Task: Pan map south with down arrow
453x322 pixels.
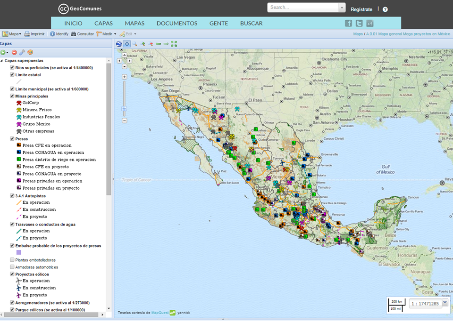Action: tap(125, 66)
